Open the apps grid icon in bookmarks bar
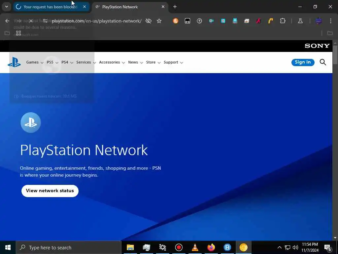 (x=18, y=33)
